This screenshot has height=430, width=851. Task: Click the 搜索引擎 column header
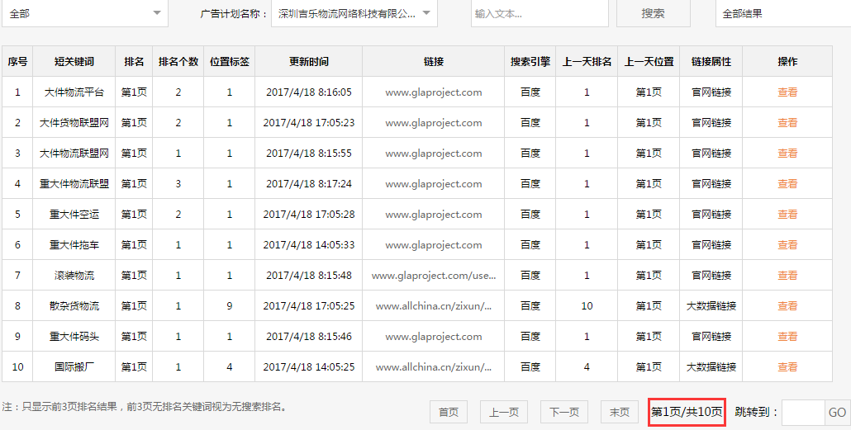point(530,61)
